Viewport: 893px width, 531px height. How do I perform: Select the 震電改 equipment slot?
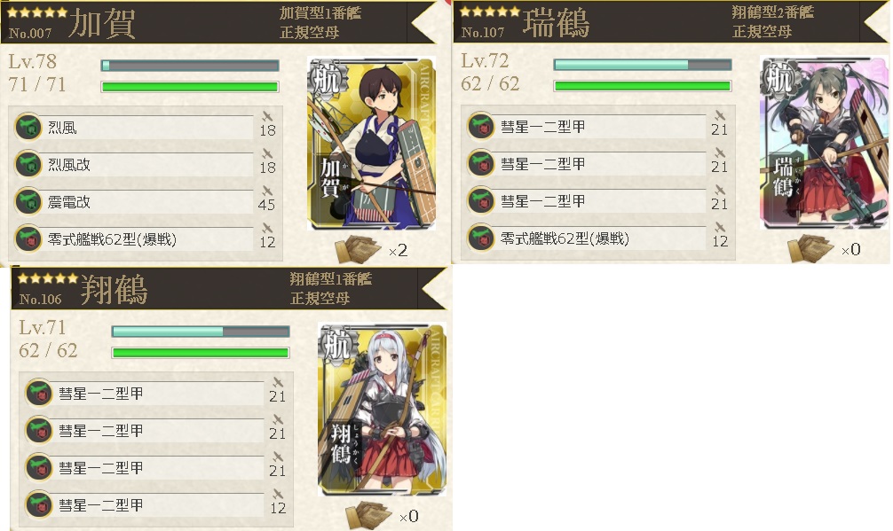pos(146,202)
